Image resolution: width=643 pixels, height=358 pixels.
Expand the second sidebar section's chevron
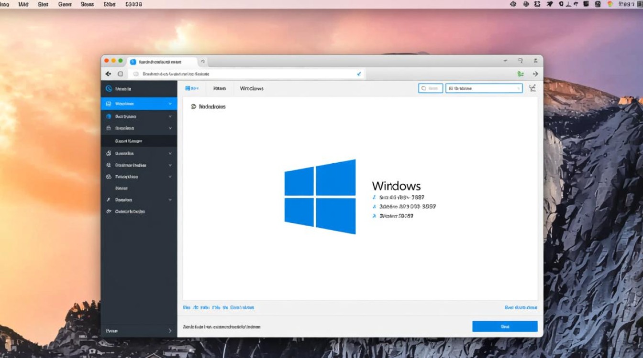point(170,116)
